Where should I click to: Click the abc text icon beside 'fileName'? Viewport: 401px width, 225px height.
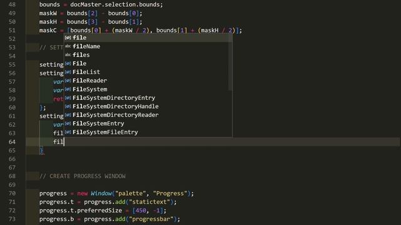coord(68,46)
